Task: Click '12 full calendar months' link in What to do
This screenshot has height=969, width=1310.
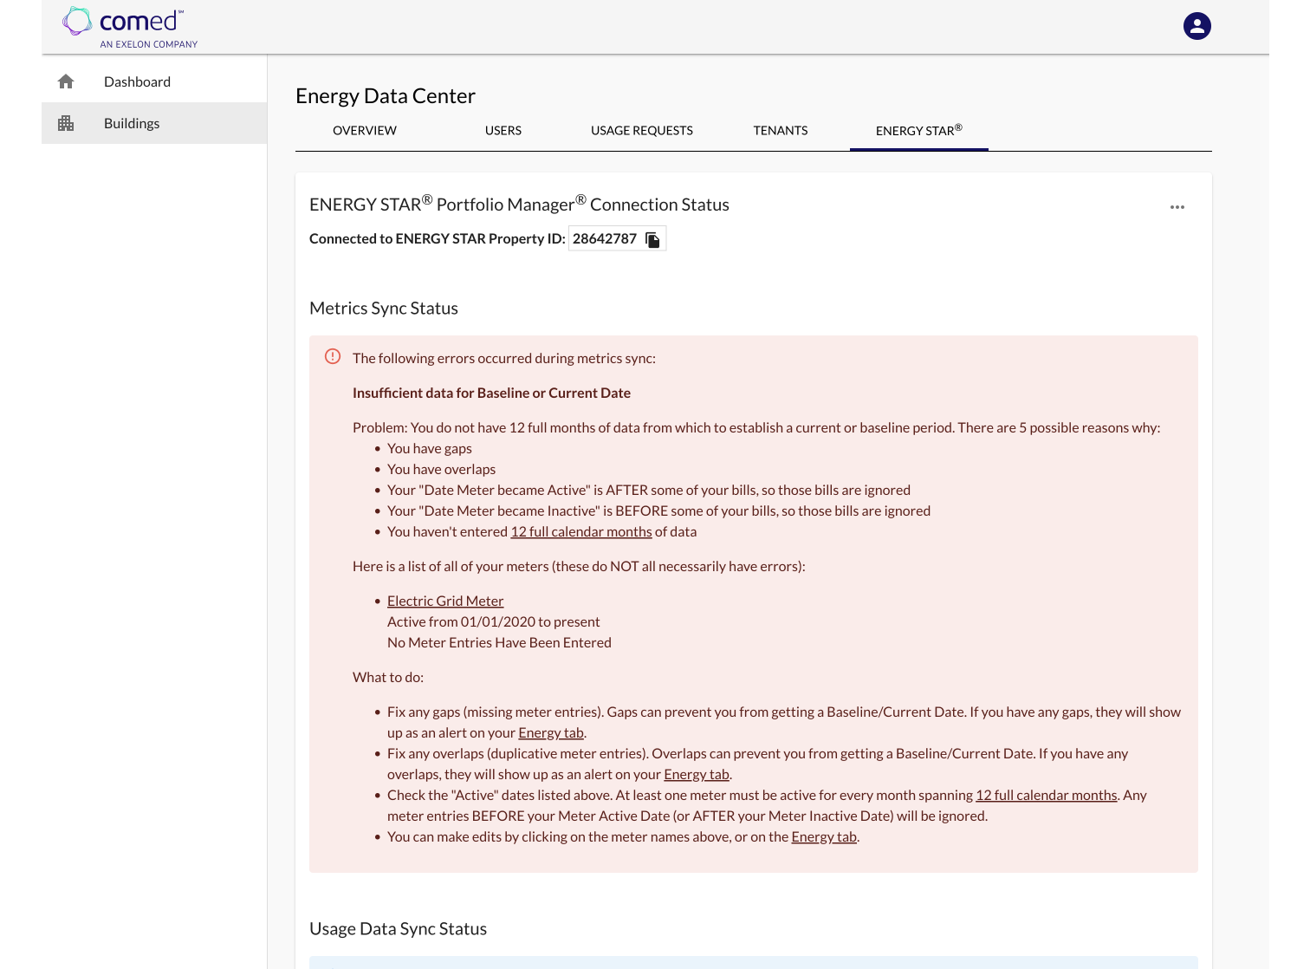Action: (x=1047, y=795)
